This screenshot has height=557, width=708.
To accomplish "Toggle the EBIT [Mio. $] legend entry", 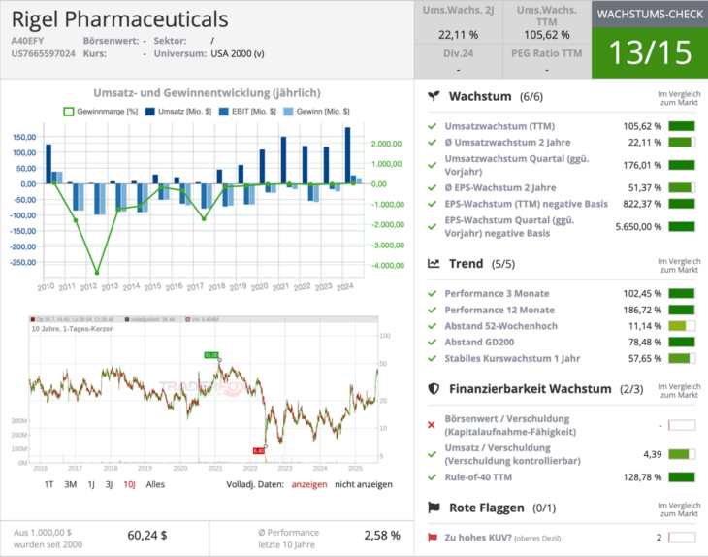I will click(x=247, y=112).
